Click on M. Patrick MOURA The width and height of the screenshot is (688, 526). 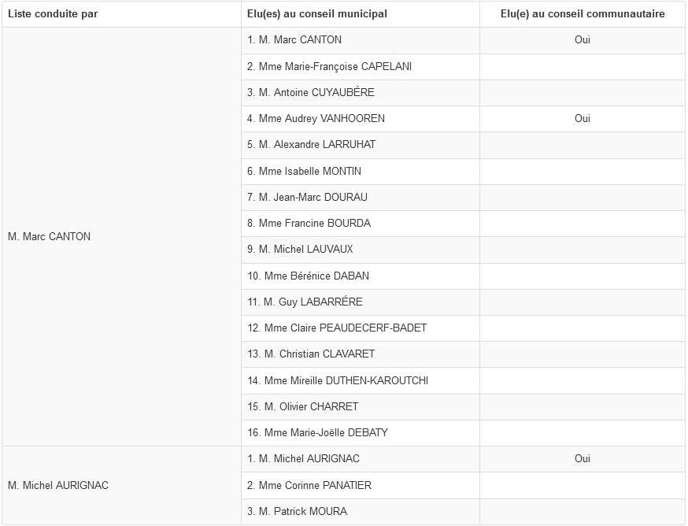point(297,511)
